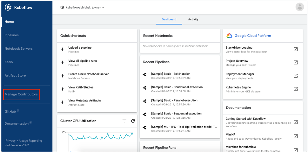Image resolution: width=308 pixels, height=153 pixels.
Task: Open Pipelines in the sidebar
Action: tap(12, 35)
